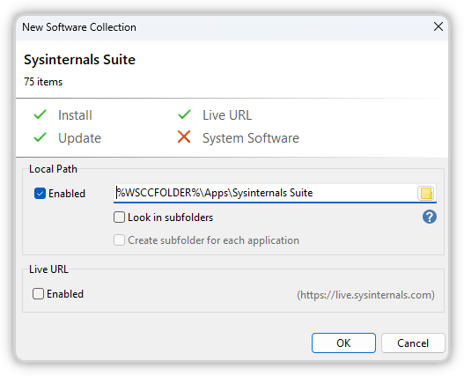Click the Live URL feature label
464x376 pixels.
click(x=227, y=115)
